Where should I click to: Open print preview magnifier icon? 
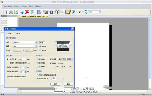[x=16, y=12]
